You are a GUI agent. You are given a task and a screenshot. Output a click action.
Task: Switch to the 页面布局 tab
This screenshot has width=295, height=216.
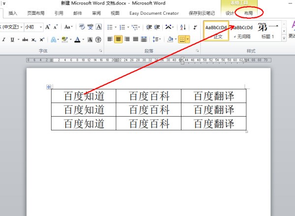pyautogui.click(x=36, y=13)
